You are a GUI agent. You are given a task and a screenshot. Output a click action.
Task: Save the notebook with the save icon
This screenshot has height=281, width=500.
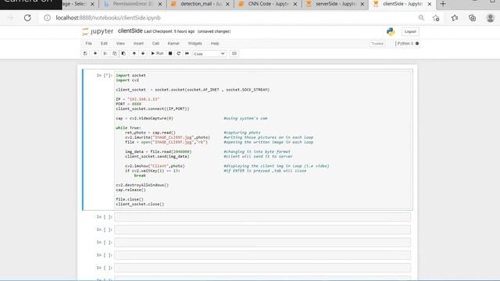click(85, 54)
